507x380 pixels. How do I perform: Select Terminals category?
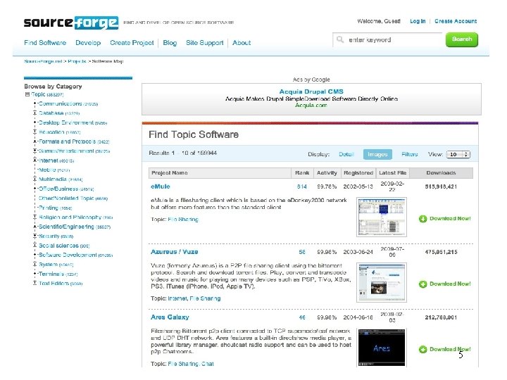51,274
